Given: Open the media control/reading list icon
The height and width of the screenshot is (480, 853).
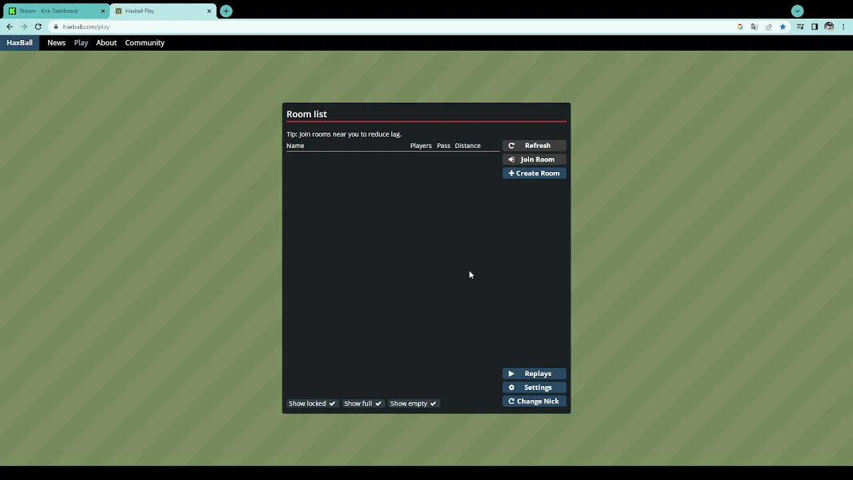Looking at the screenshot, I should click(800, 27).
